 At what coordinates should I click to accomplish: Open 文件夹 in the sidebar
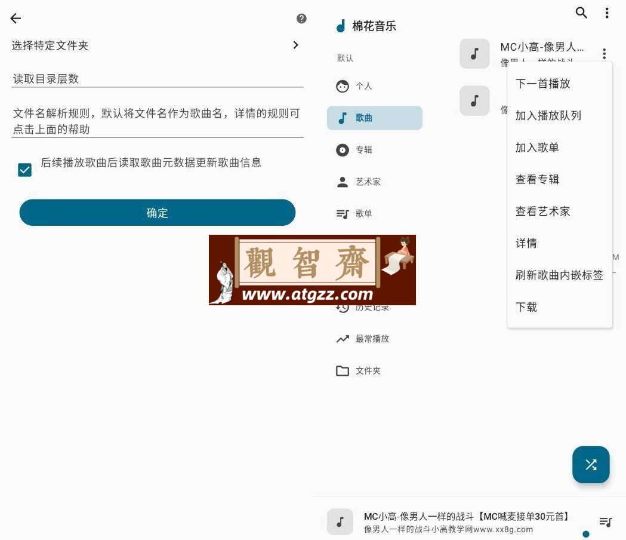(x=375, y=371)
